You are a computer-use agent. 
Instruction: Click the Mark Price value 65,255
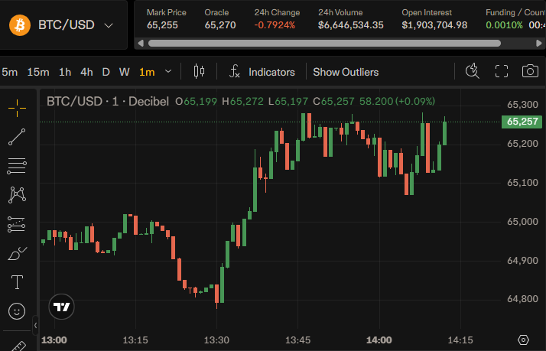tap(162, 25)
